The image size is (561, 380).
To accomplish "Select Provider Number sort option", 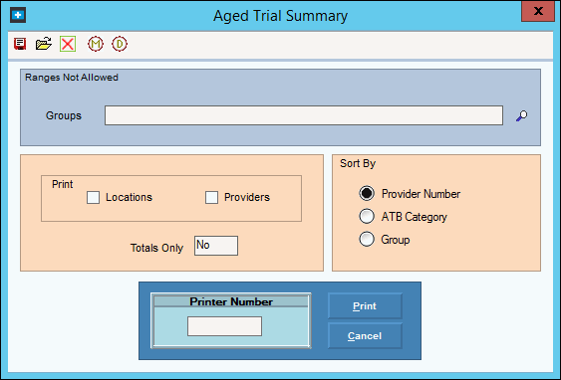I will click(x=367, y=194).
